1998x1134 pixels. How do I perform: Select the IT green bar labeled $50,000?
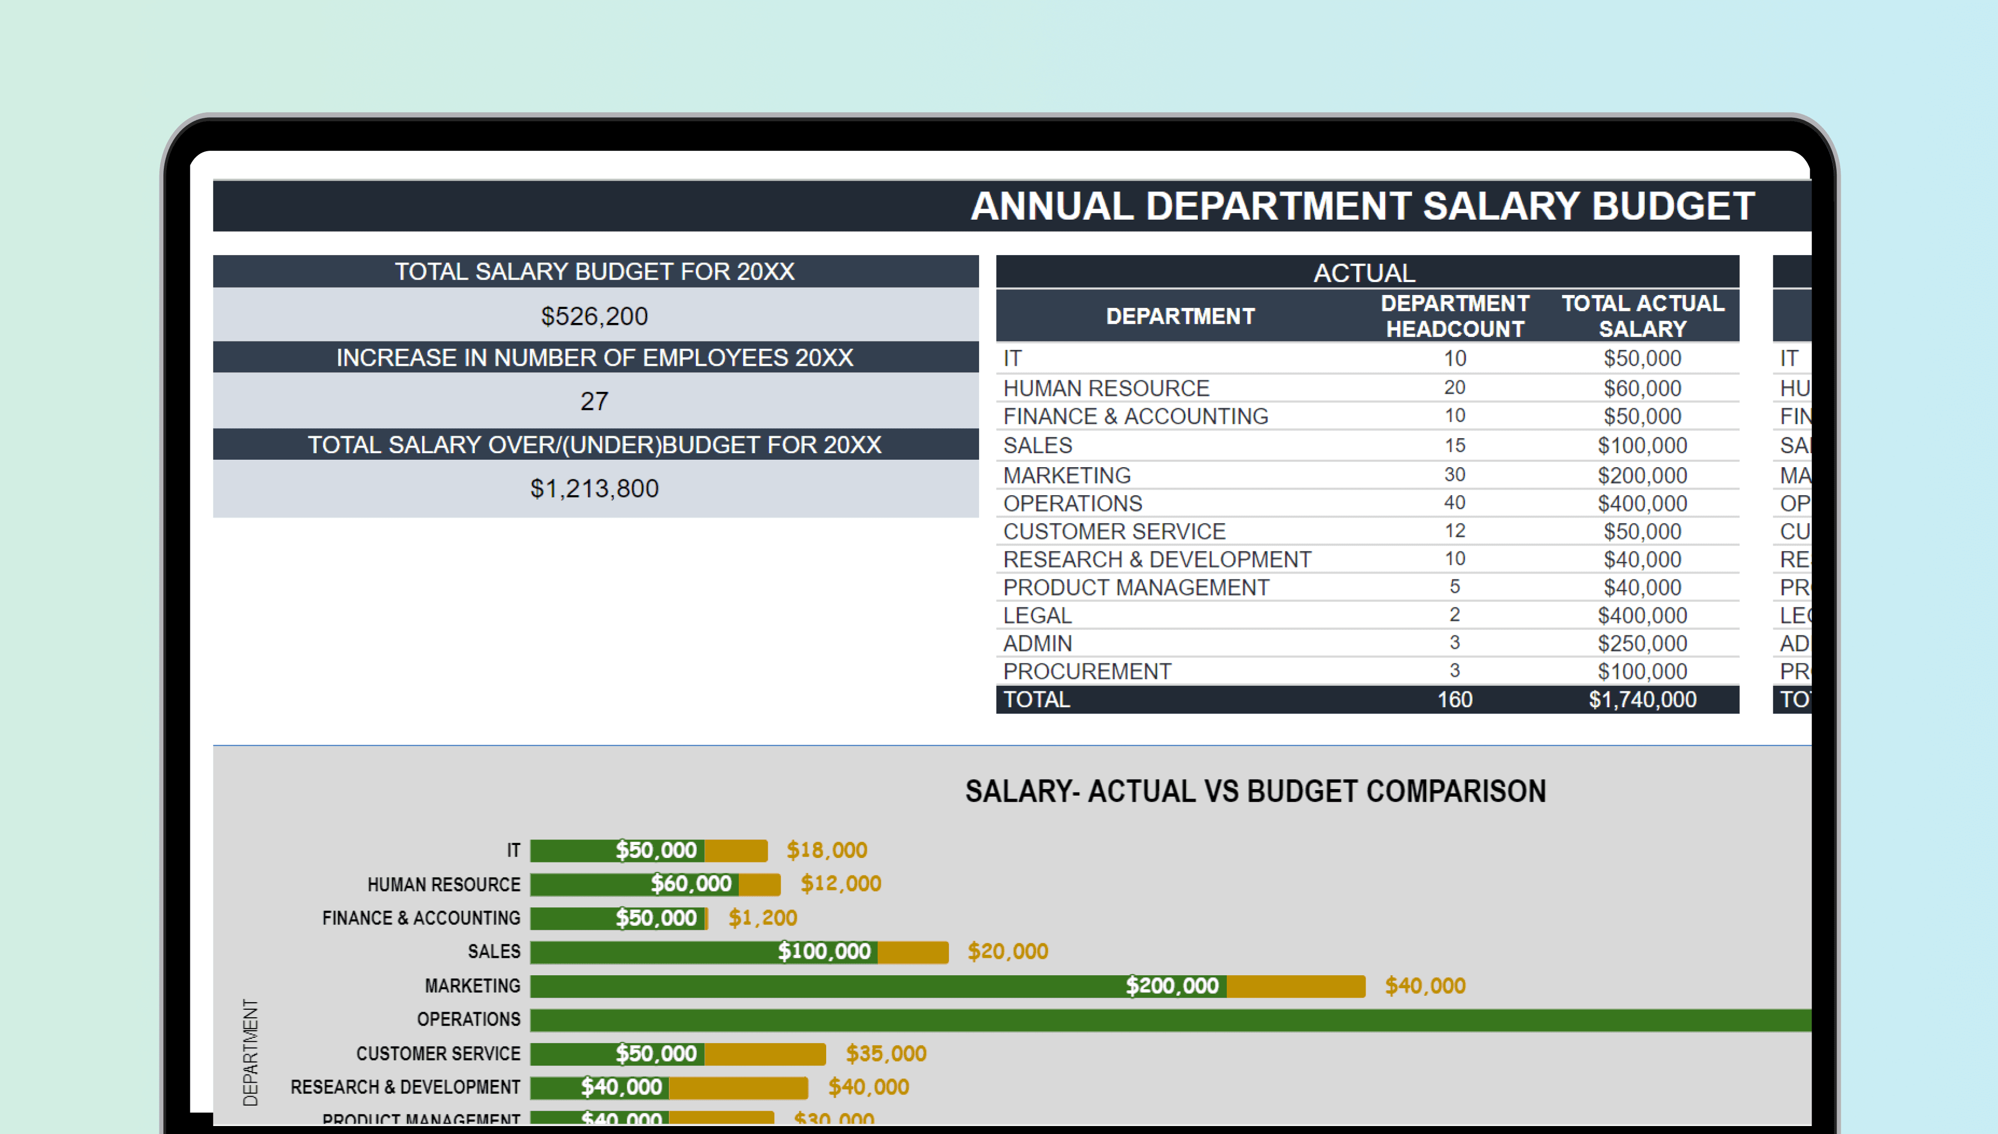pos(617,850)
